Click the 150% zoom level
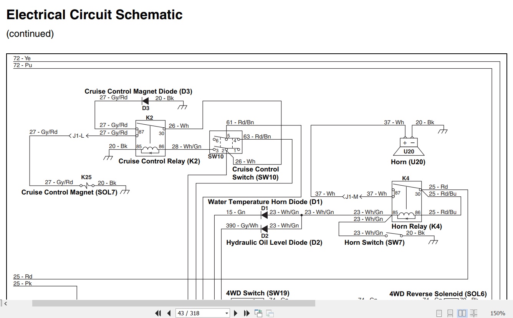The height and width of the screenshot is (318, 513). point(498,313)
